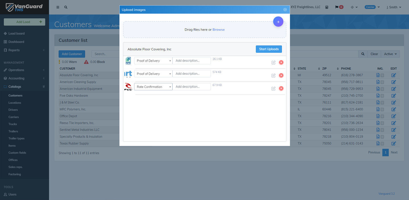Screen dimensions: 409x200
Task: Delete the Rate Confirmation upload row
Action: click(x=281, y=88)
